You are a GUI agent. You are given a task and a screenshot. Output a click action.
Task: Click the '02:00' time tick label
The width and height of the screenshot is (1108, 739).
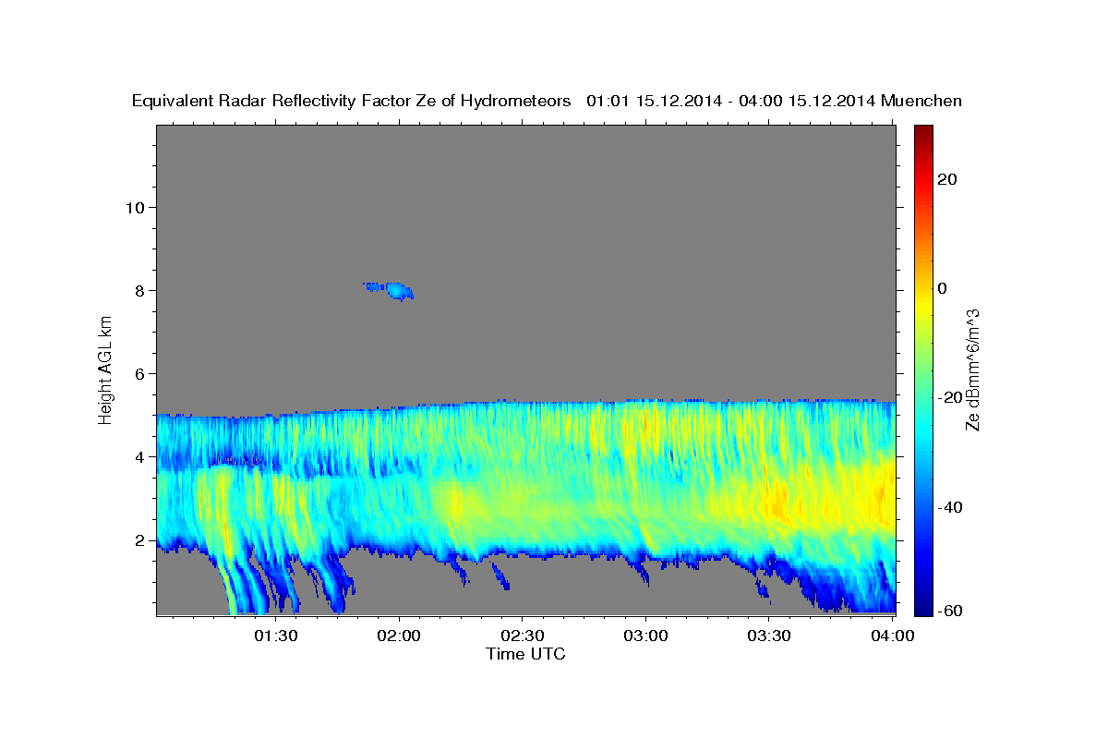pyautogui.click(x=399, y=636)
